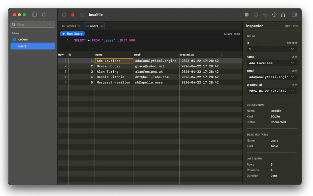The width and height of the screenshot is (313, 196).
Task: Click the refresh tables icon
Action: 44,15
